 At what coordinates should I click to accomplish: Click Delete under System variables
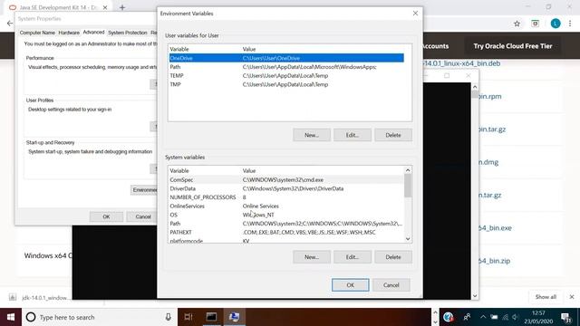392,257
